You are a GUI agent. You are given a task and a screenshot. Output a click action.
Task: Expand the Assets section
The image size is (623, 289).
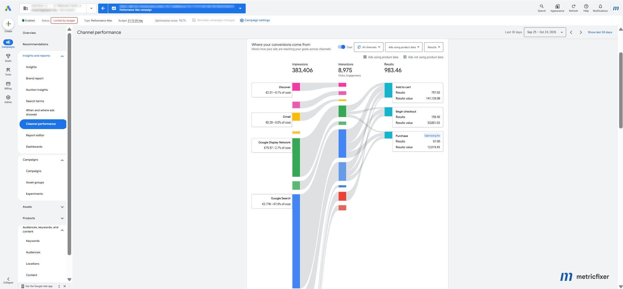(x=62, y=207)
